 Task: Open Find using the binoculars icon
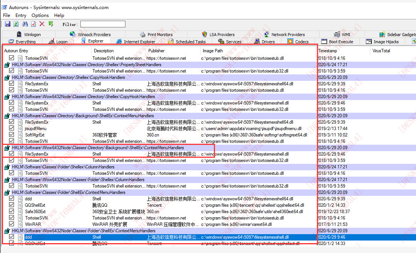(x=25, y=24)
